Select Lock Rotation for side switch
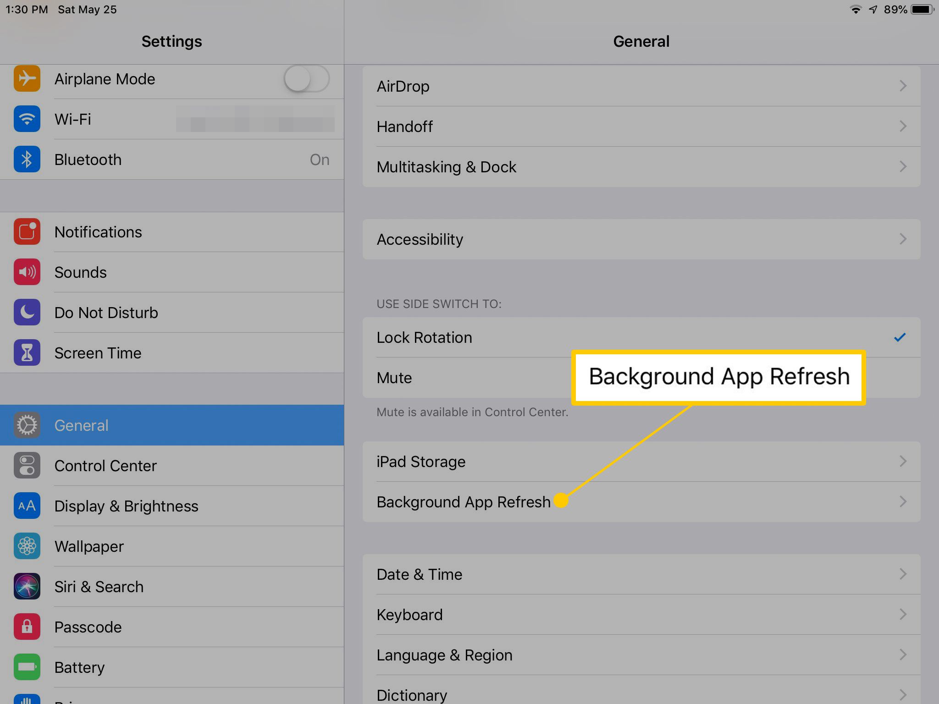939x704 pixels. (x=641, y=337)
